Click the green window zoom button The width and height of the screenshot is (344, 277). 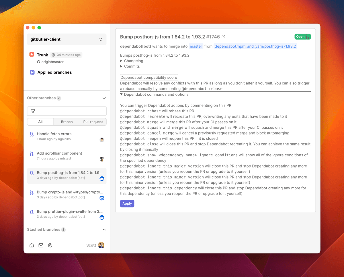39,28
